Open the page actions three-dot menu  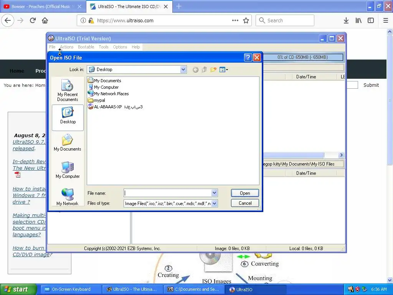tap(235, 21)
